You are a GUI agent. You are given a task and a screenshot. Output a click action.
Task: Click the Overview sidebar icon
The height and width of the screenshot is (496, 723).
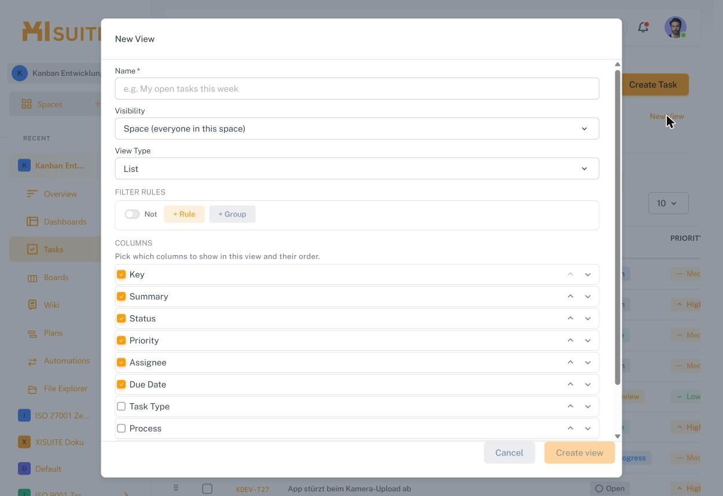tap(32, 194)
